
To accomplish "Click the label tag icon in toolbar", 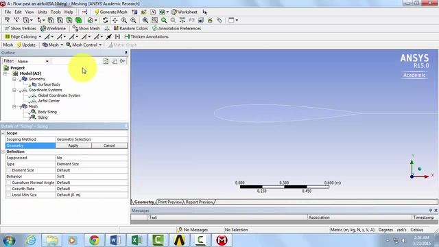I will 219,20.
